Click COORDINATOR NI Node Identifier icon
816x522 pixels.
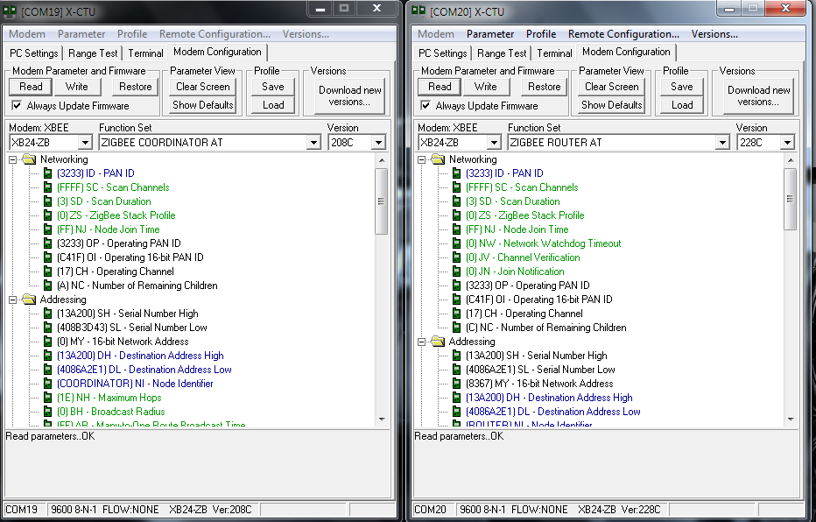coord(47,384)
